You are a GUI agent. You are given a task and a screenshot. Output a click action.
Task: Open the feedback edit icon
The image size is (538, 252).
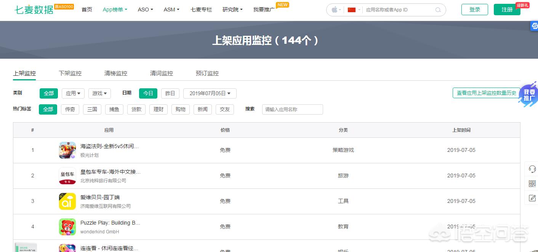pyautogui.click(x=532, y=198)
